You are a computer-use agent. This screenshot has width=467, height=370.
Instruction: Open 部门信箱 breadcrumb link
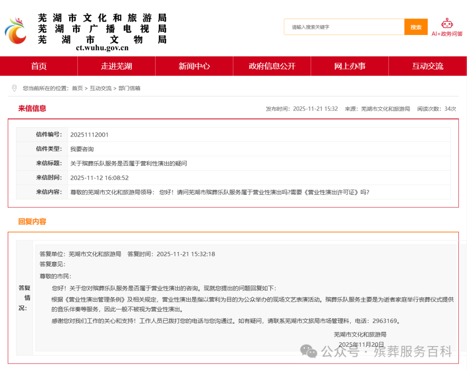click(130, 88)
